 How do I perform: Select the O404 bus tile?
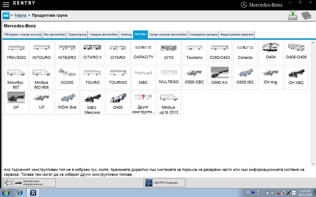pyautogui.click(x=271, y=53)
